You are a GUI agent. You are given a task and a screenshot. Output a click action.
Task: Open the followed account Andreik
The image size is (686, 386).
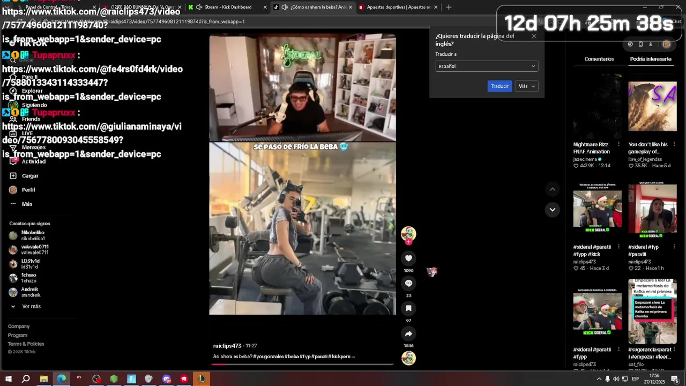click(25, 292)
